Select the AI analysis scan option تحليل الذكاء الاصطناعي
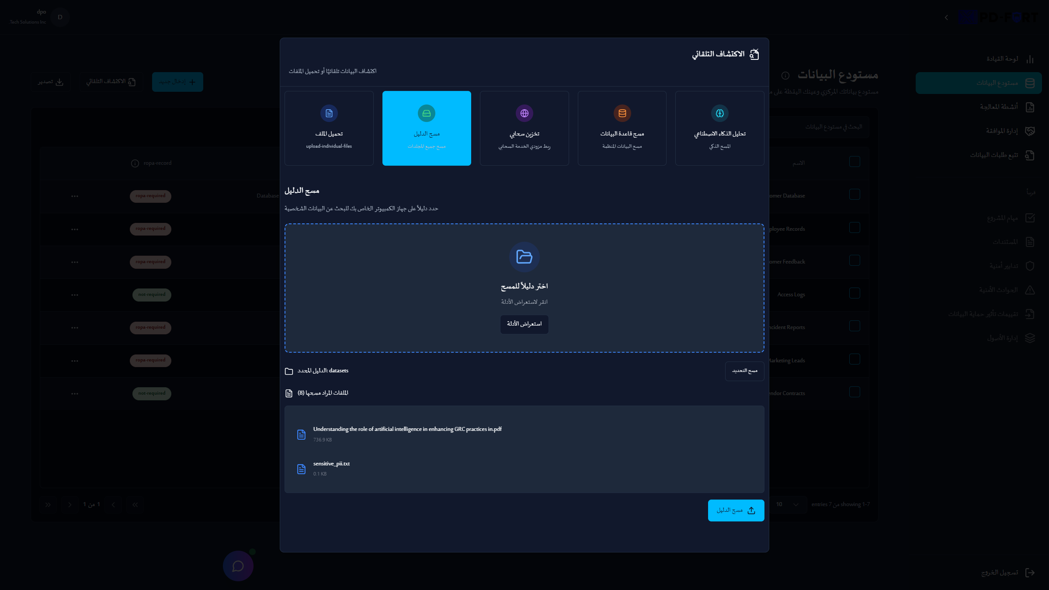The height and width of the screenshot is (590, 1049). pos(719,128)
